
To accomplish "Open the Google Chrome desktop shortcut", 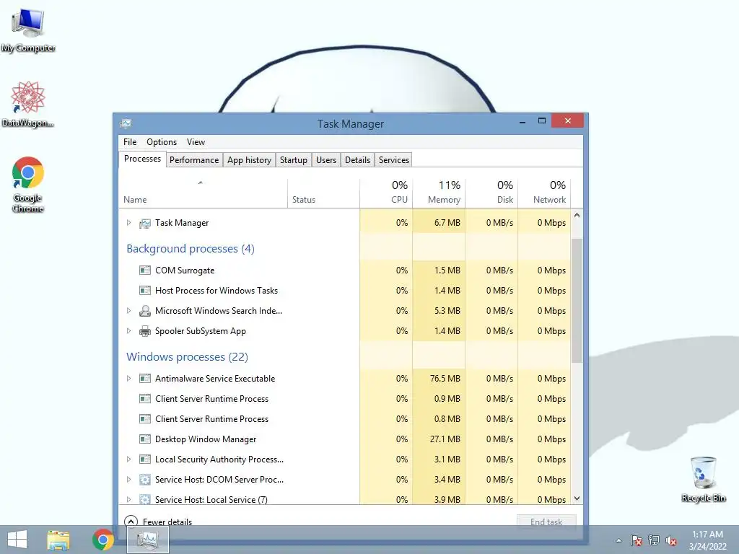I will pyautogui.click(x=28, y=184).
